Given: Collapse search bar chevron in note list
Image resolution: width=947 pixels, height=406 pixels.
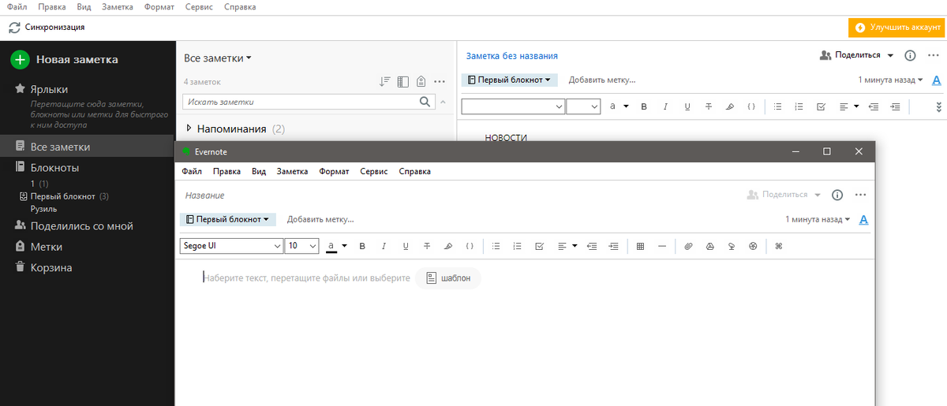Looking at the screenshot, I should click(x=442, y=102).
